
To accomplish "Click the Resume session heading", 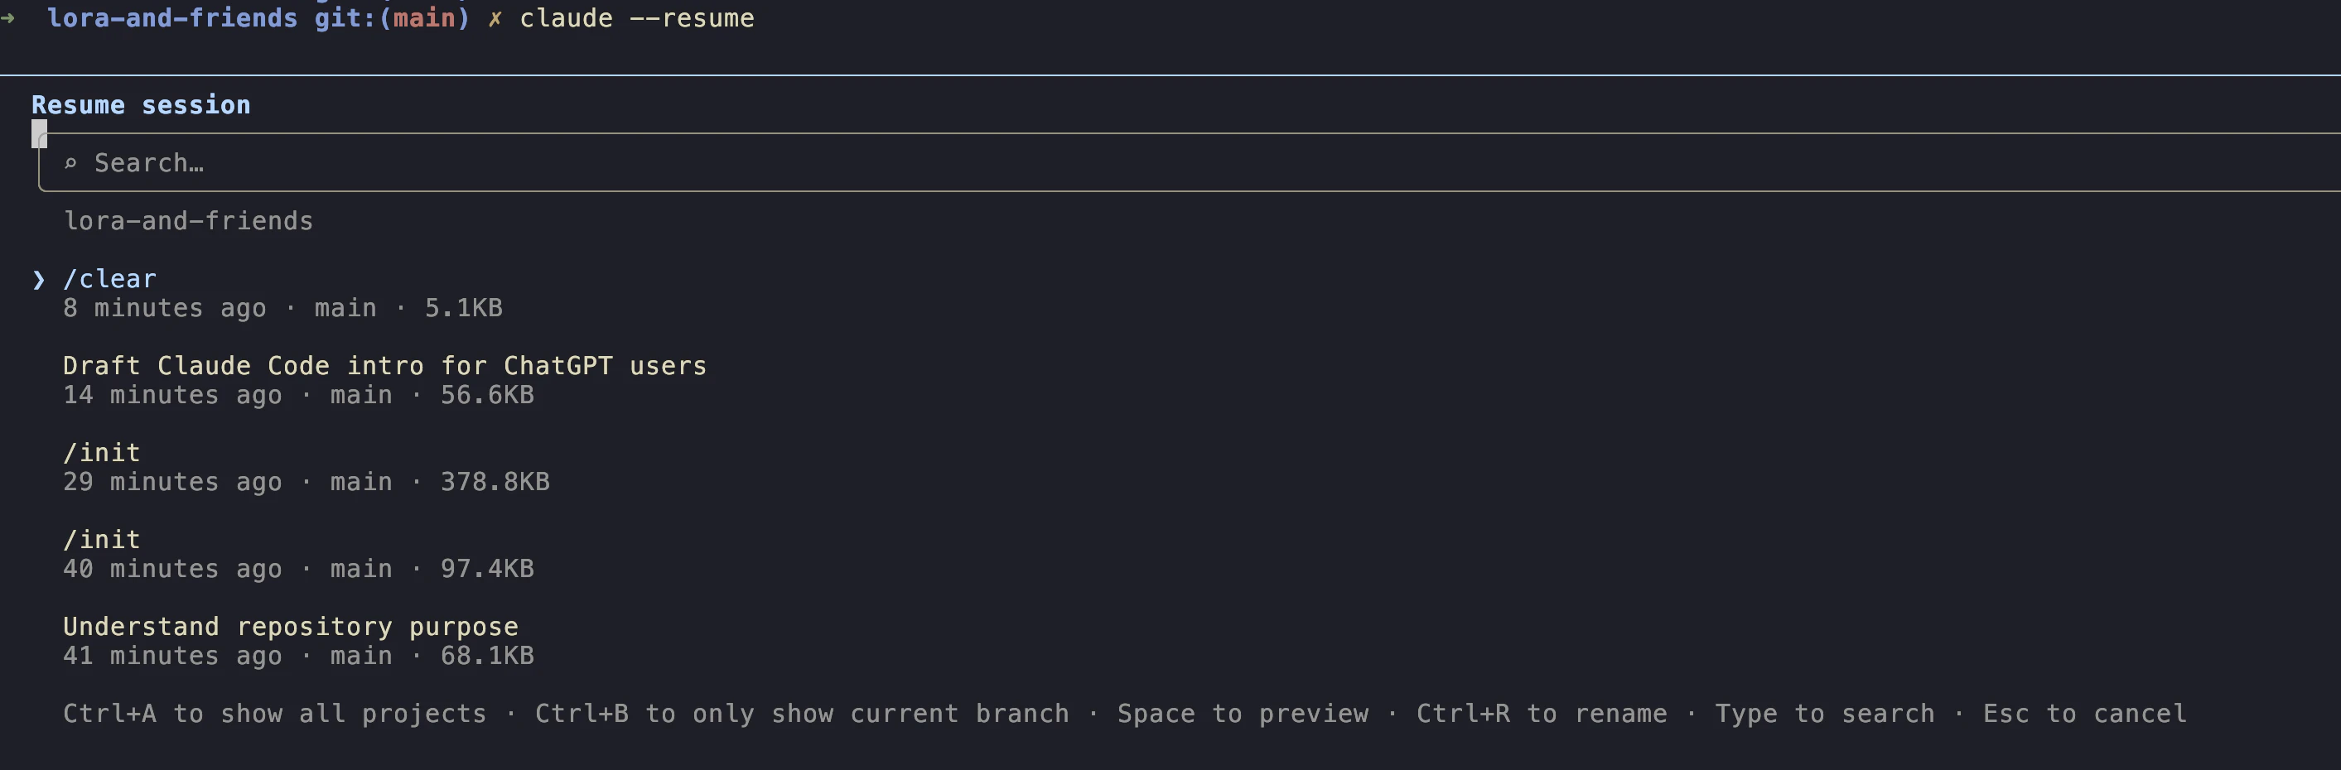I will tap(141, 105).
